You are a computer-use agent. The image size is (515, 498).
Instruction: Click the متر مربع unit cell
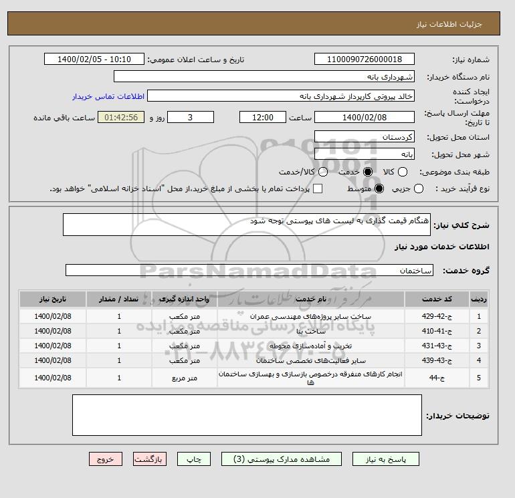click(x=184, y=378)
